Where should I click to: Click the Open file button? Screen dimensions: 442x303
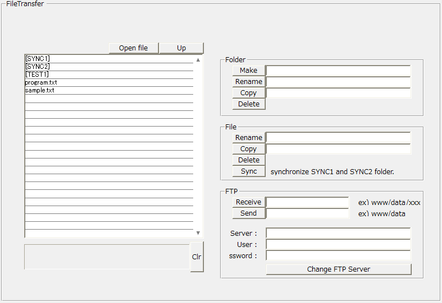134,48
